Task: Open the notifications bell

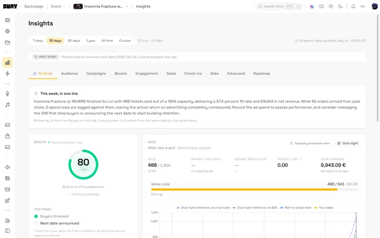Action: 353,6
